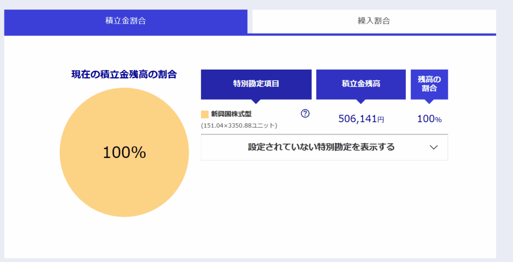Click the orange swatch next to 新興国株式型

click(205, 114)
